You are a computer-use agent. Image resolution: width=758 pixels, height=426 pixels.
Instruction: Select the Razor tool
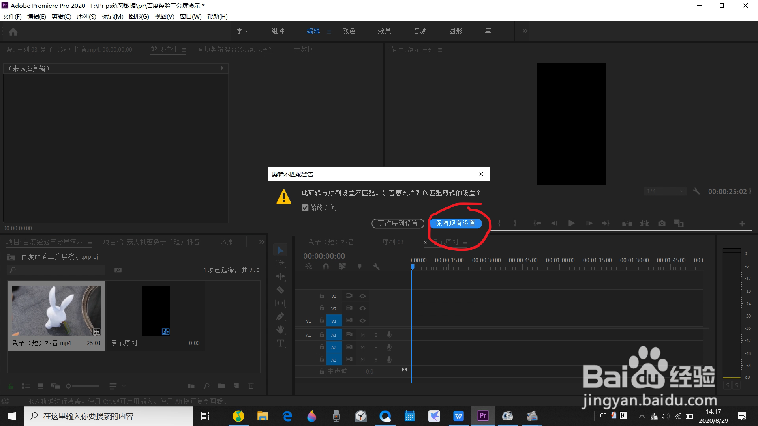pos(280,290)
